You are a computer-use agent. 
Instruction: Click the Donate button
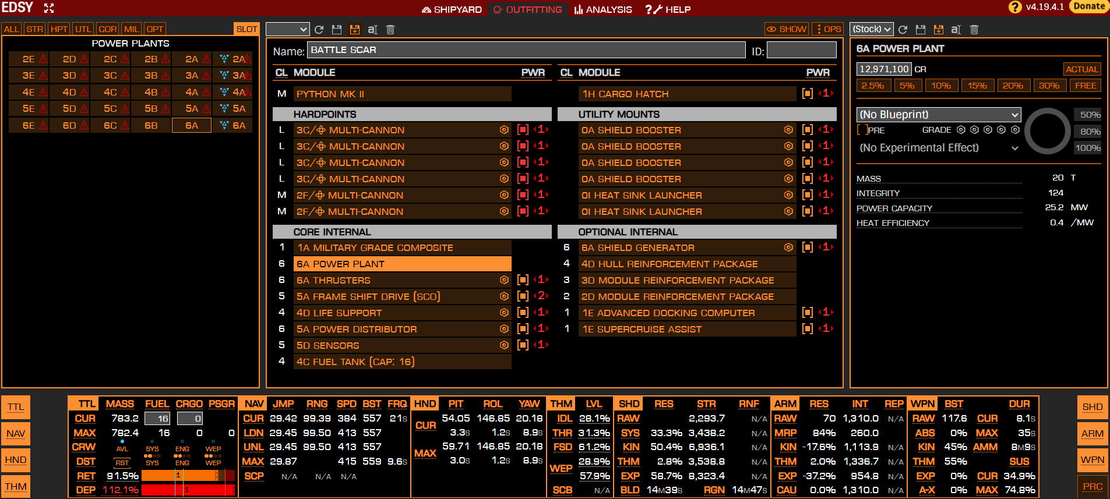(1089, 6)
